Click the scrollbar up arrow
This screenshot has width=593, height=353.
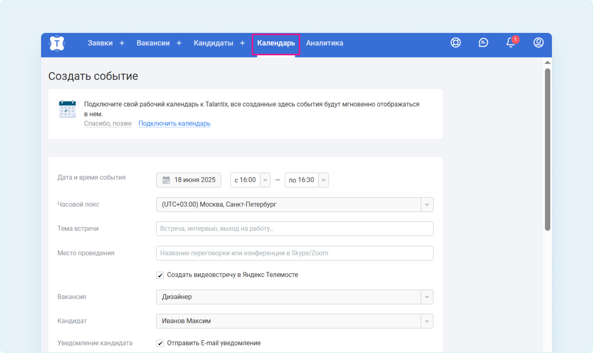coord(547,62)
